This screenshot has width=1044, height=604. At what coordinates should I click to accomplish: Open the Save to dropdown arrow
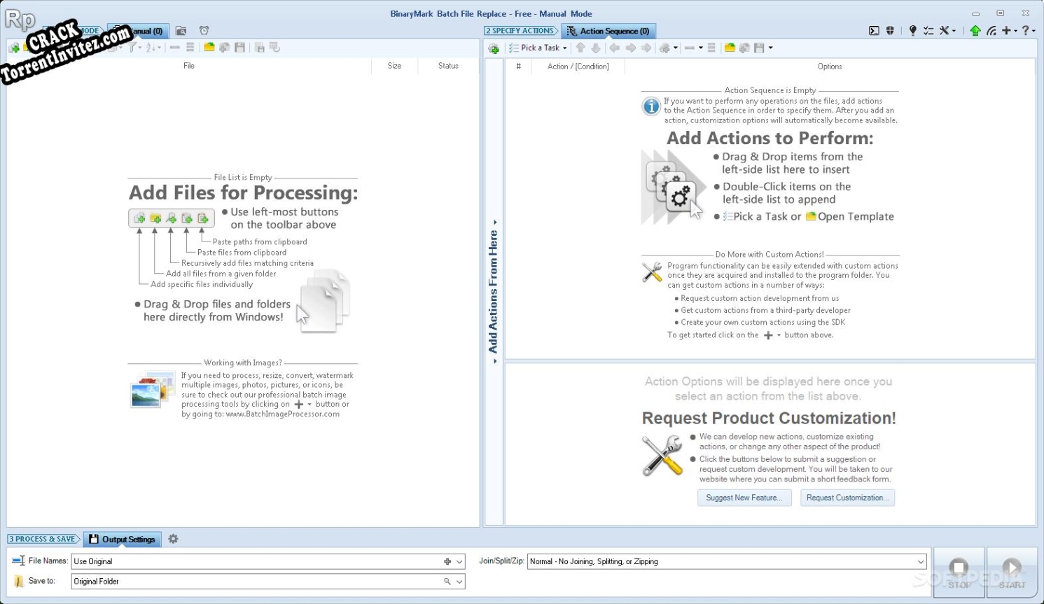(x=459, y=582)
